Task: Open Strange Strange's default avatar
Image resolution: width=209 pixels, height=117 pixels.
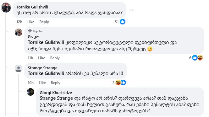Action: [x=19, y=68]
